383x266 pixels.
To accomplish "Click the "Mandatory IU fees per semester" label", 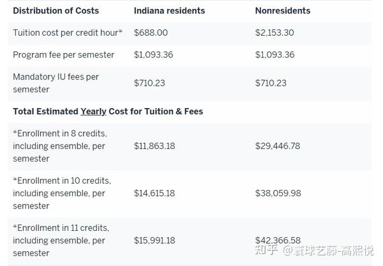I will pyautogui.click(x=56, y=83).
